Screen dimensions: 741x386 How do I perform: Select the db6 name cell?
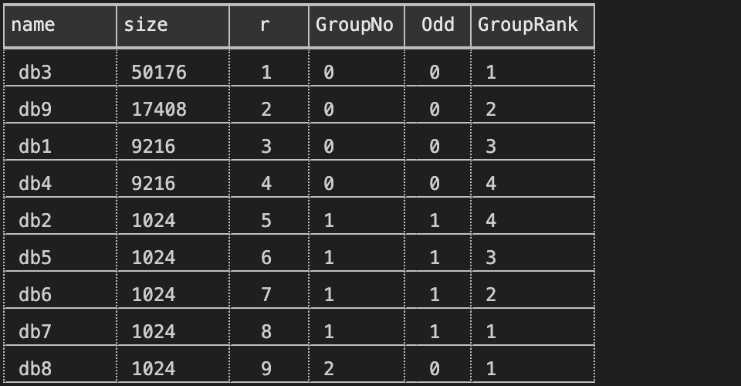pos(60,290)
